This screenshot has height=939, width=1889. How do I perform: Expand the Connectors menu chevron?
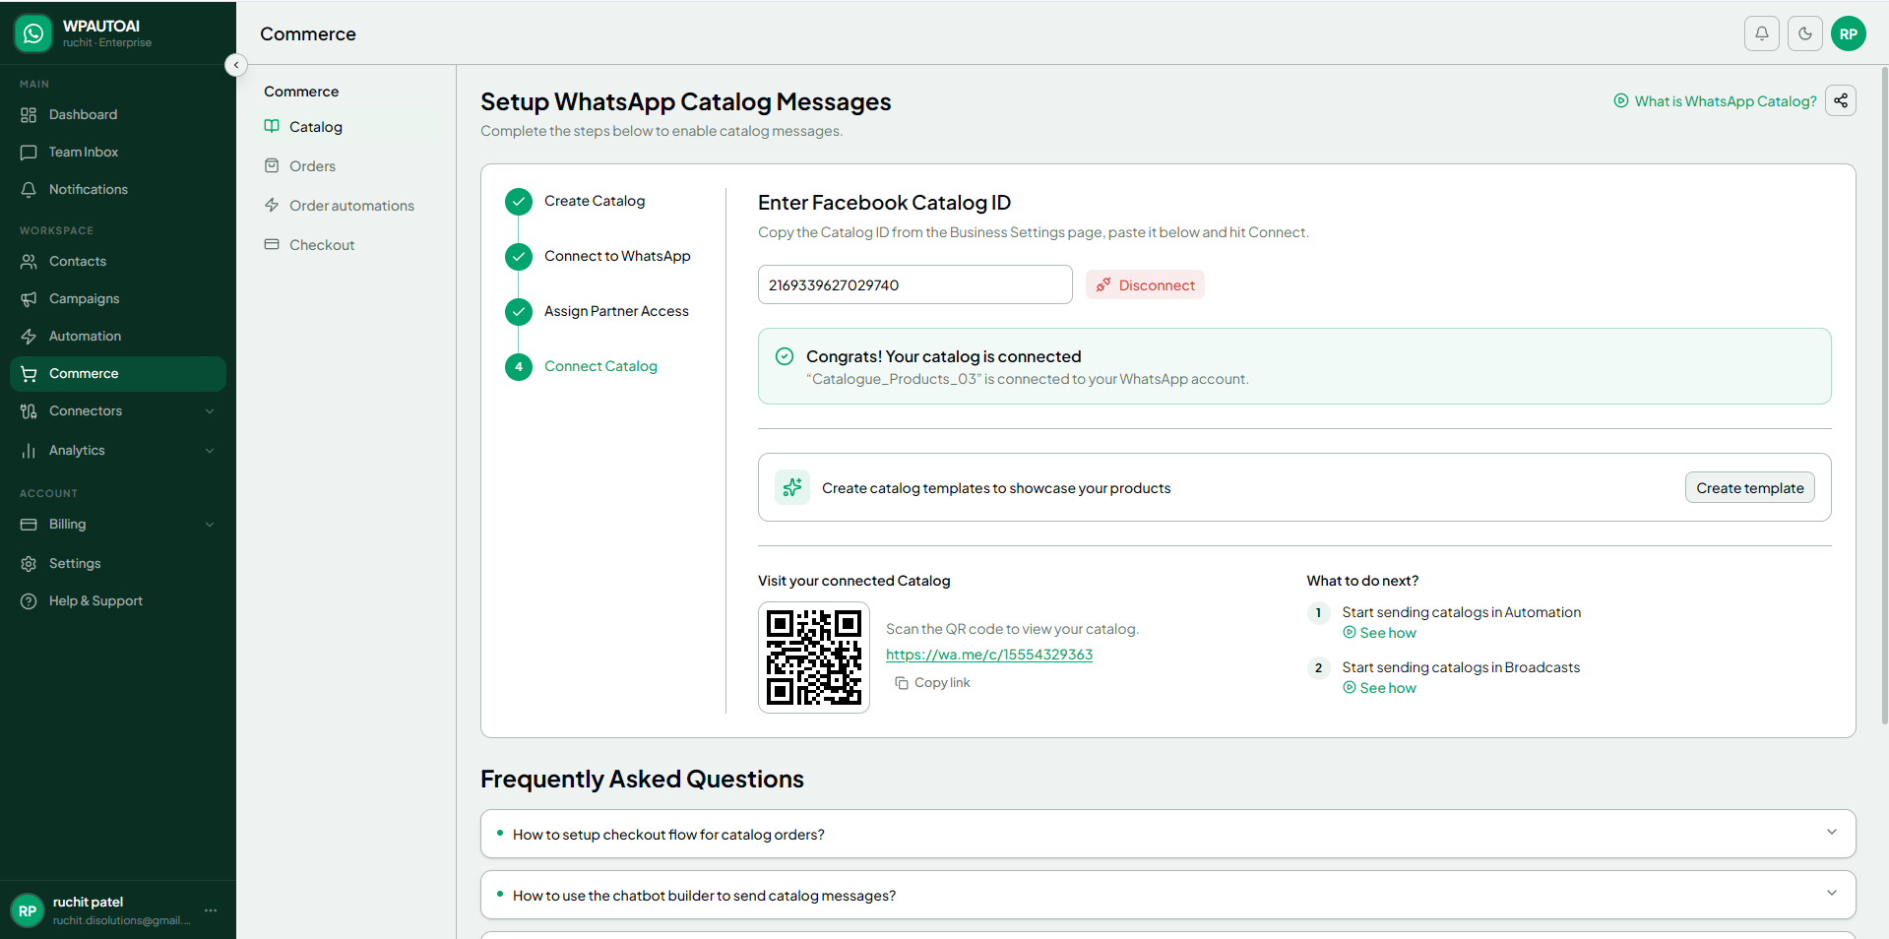210,411
